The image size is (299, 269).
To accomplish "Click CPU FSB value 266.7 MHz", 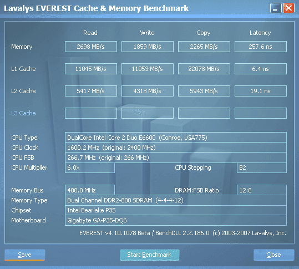I will point(176,158).
